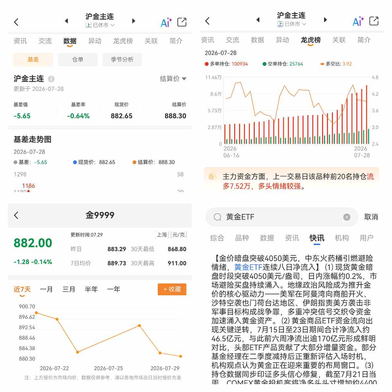Next contract arrow on 龙虎榜 chart screen
The width and height of the screenshot is (392, 392).
click(325, 20)
